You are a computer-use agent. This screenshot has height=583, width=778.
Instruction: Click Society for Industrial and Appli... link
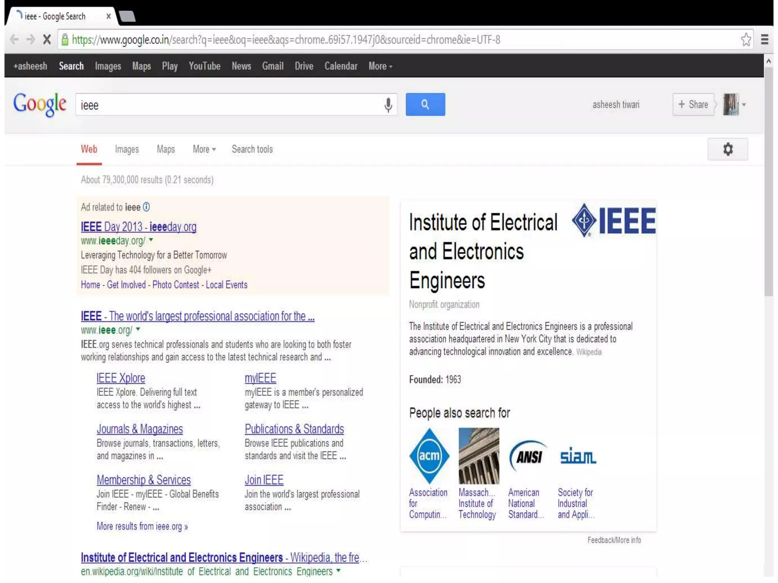[576, 503]
